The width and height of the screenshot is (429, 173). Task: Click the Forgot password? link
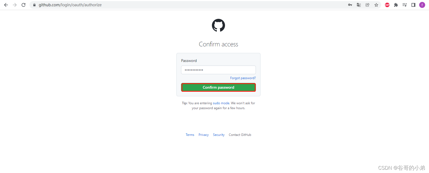pyautogui.click(x=243, y=78)
